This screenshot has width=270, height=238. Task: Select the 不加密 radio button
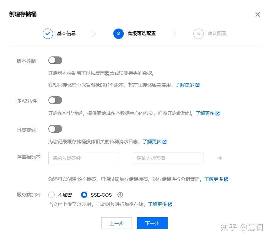point(51,195)
